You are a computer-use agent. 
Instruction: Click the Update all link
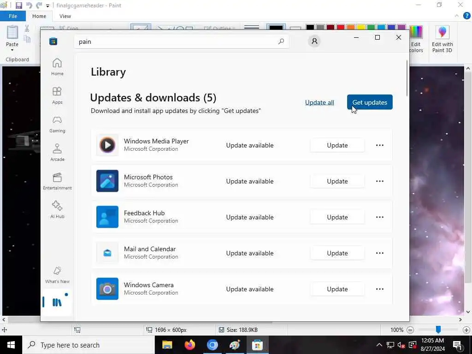click(x=319, y=102)
